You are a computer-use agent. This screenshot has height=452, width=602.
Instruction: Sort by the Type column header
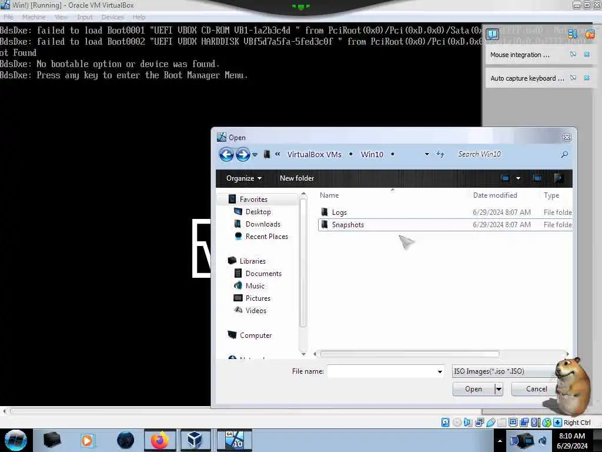pos(551,195)
